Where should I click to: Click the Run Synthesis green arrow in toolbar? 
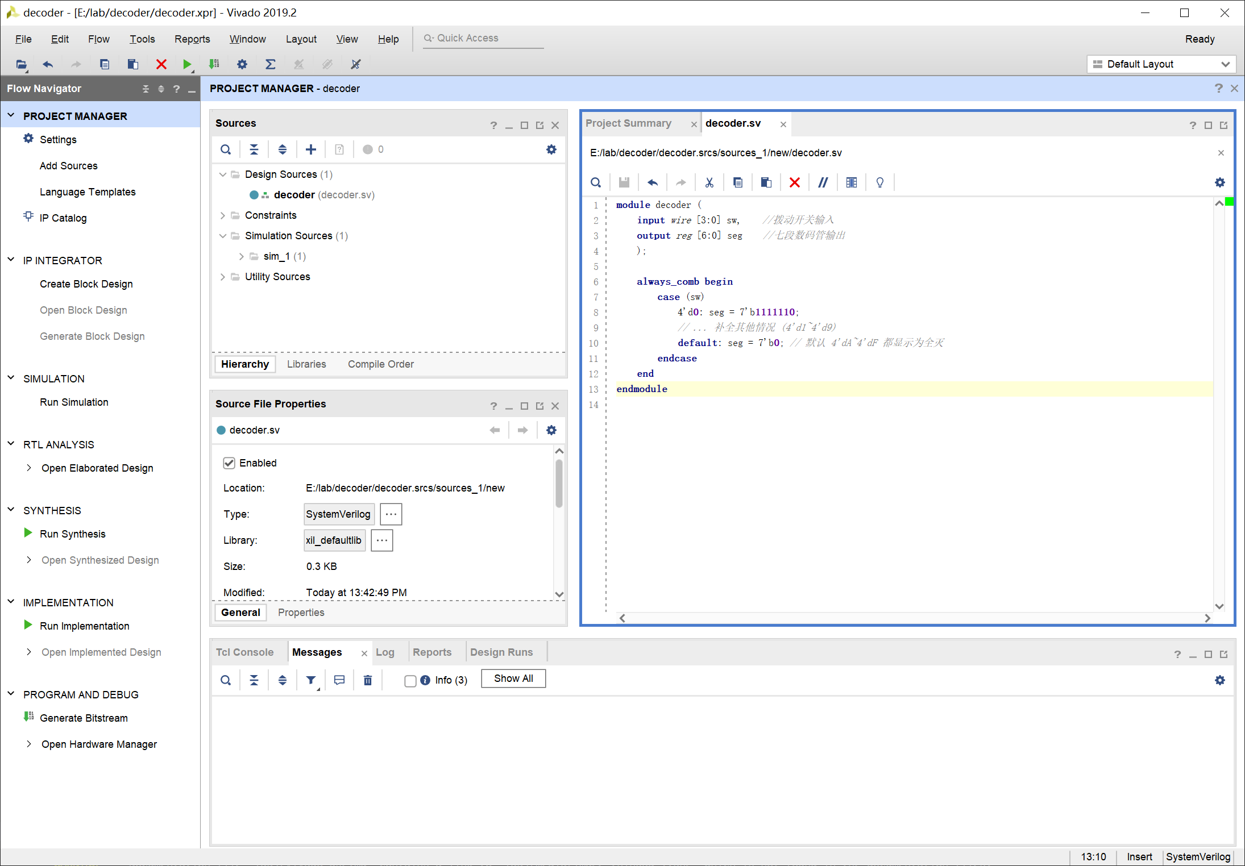(x=186, y=64)
